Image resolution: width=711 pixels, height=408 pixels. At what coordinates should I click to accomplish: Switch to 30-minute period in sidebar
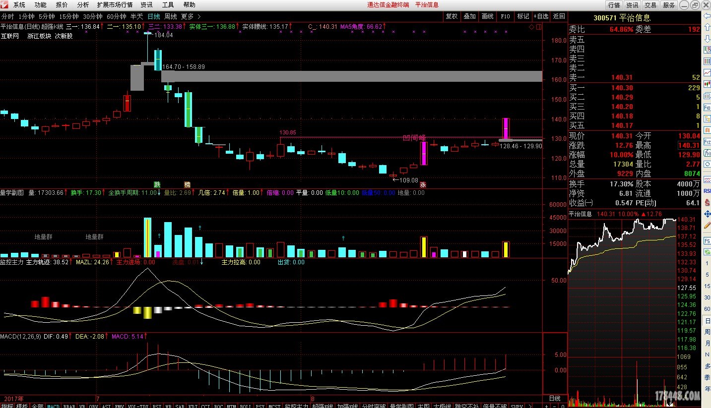707,297
